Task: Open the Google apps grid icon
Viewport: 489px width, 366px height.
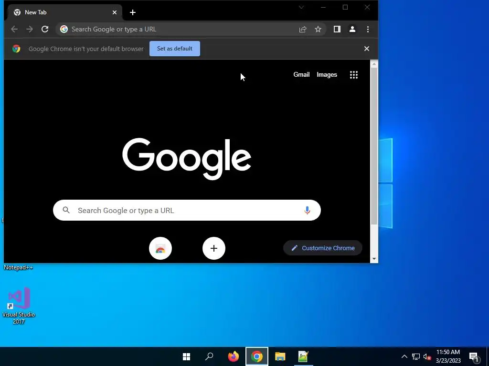Action: 354,75
